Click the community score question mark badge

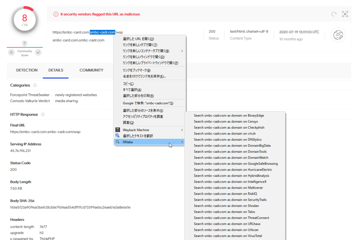(25, 43)
